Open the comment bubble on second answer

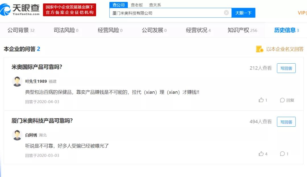pos(283,154)
